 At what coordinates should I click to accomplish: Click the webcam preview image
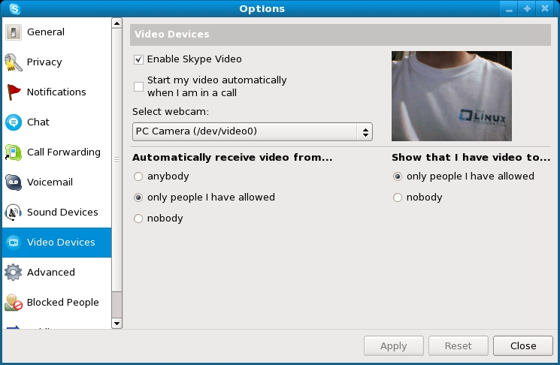click(x=452, y=96)
